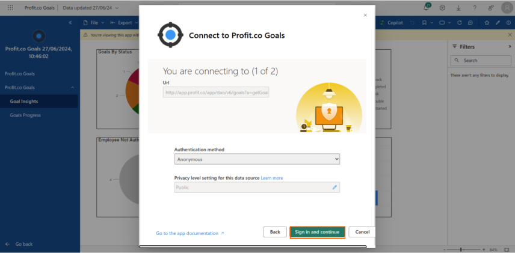The height and width of the screenshot is (253, 515).
Task: Click the Back button in dialog
Action: (275, 232)
